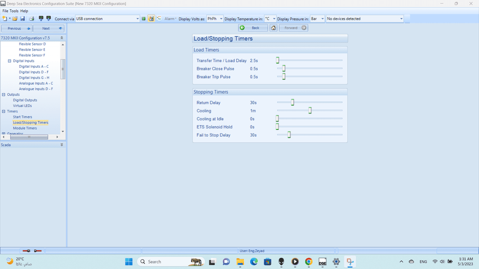The image size is (479, 269).
Task: Open Settings gear on taskbar
Action: pos(336,262)
